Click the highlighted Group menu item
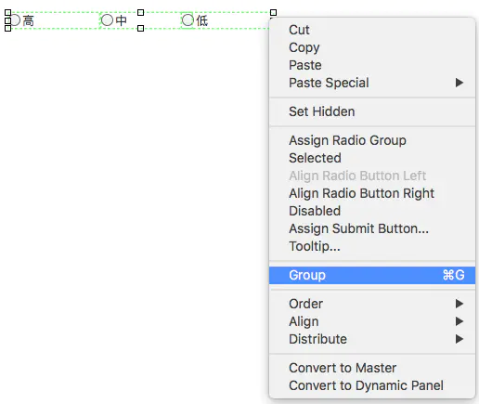This screenshot has width=479, height=404. 372,275
